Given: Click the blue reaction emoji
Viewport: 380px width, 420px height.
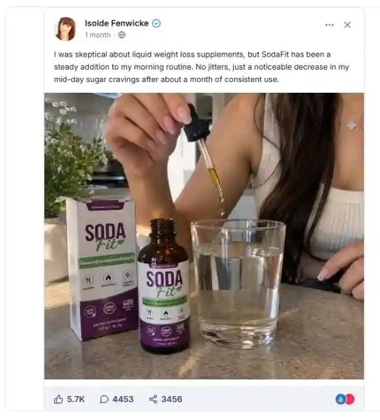Looking at the screenshot, I should [x=341, y=399].
